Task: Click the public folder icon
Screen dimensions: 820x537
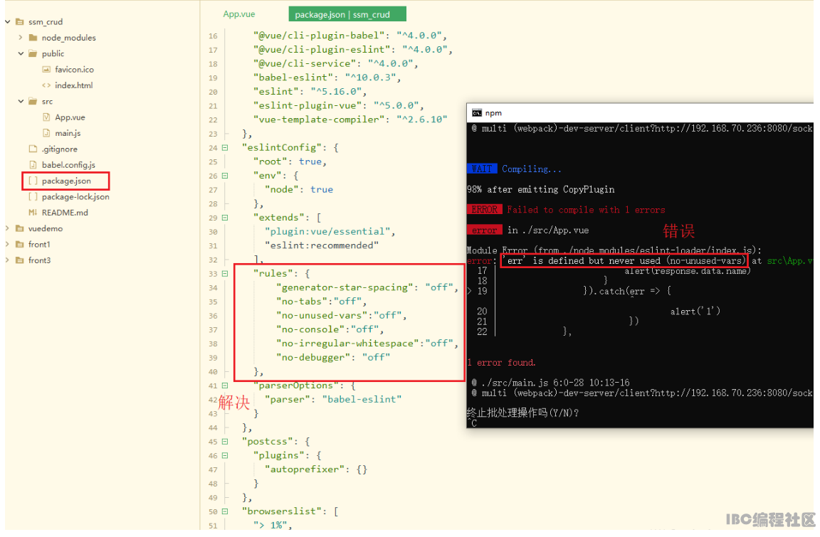Action: (33, 53)
